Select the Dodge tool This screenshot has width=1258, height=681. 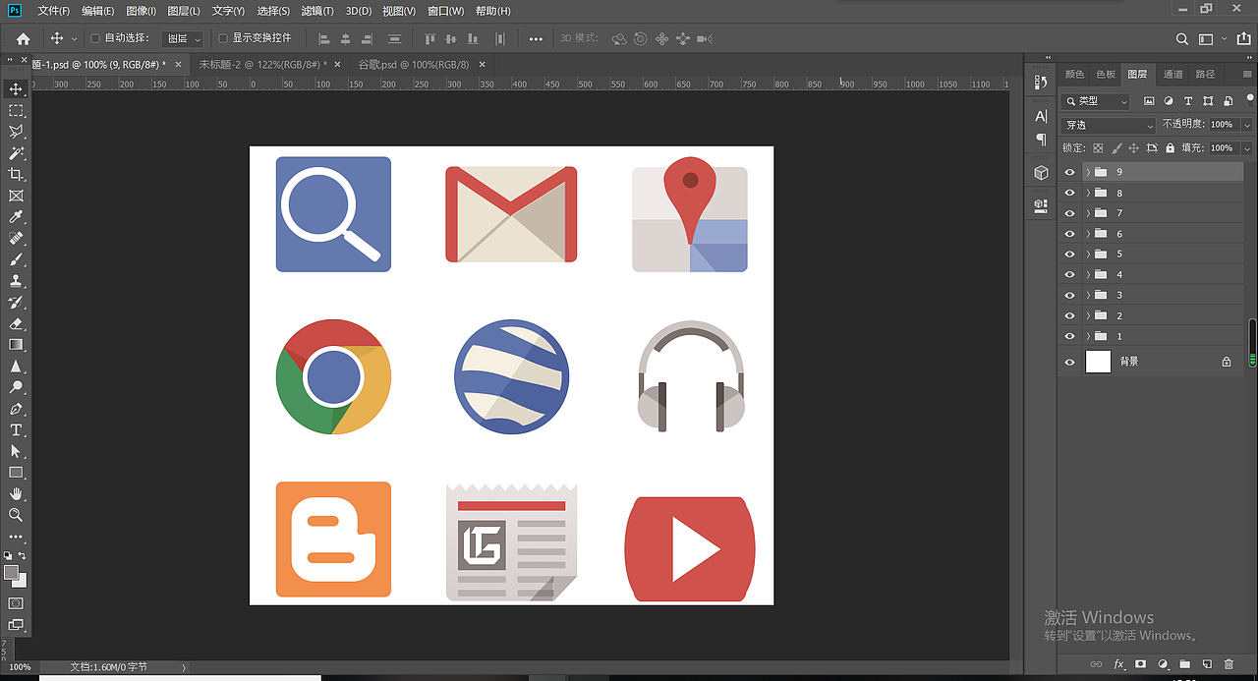[x=16, y=387]
